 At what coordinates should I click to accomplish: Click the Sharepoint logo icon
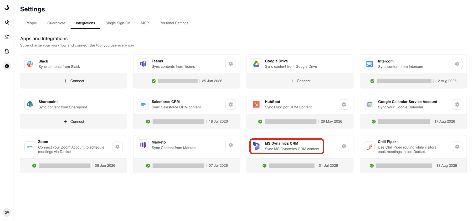30,104
